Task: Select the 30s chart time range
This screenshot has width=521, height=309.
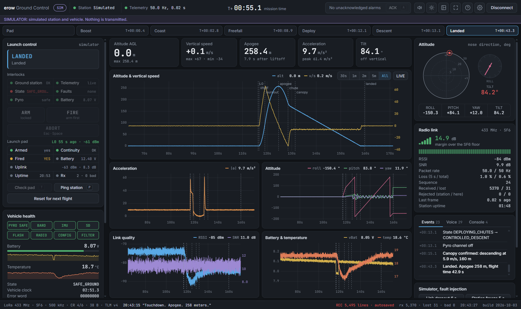Action: coord(344,76)
